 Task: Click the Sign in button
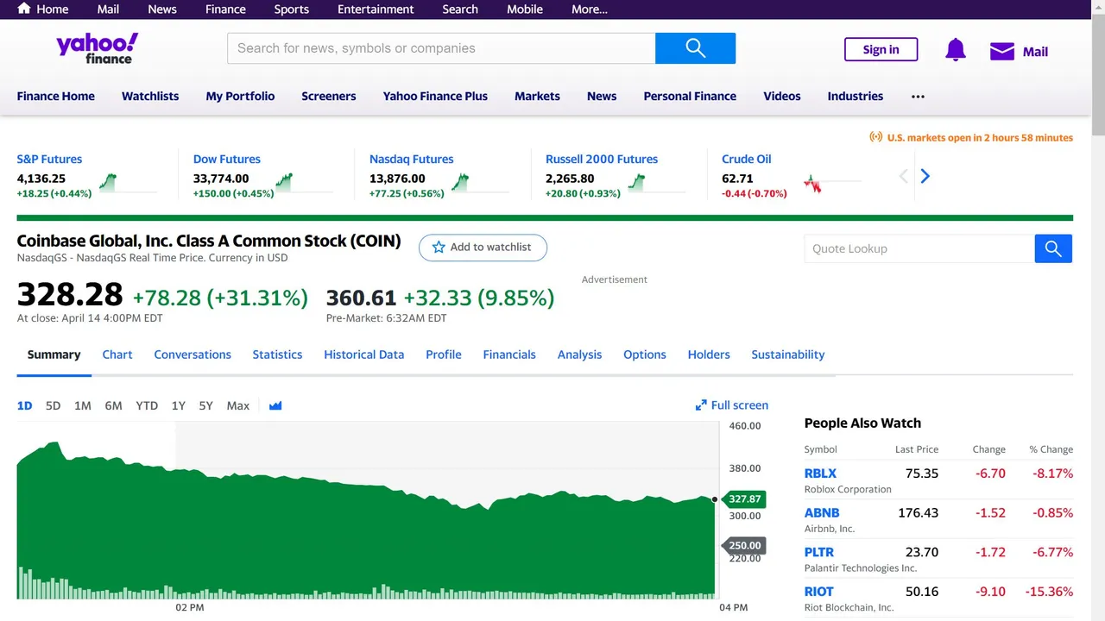coord(881,49)
